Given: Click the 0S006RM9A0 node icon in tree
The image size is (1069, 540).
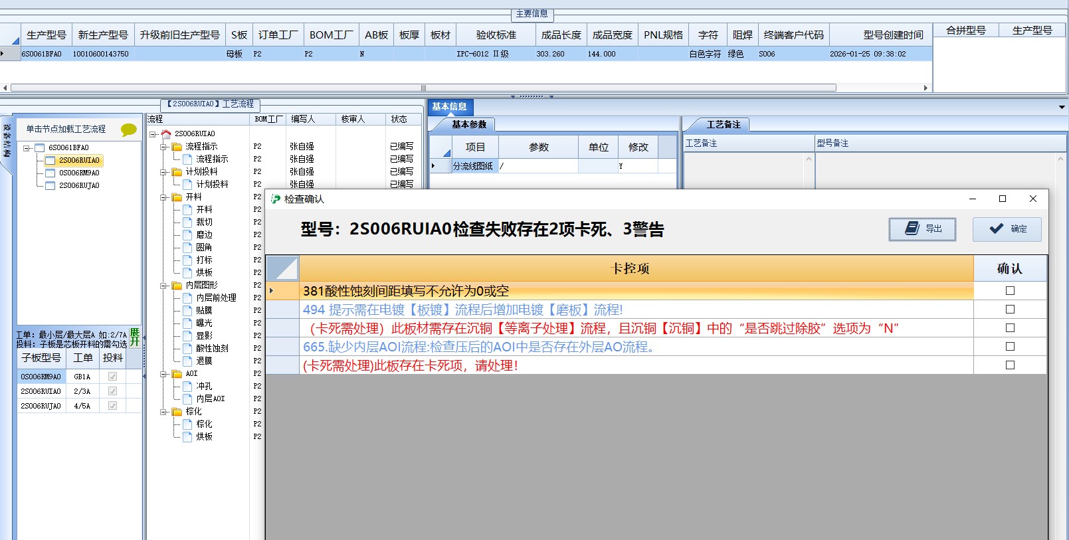Looking at the screenshot, I should (50, 173).
